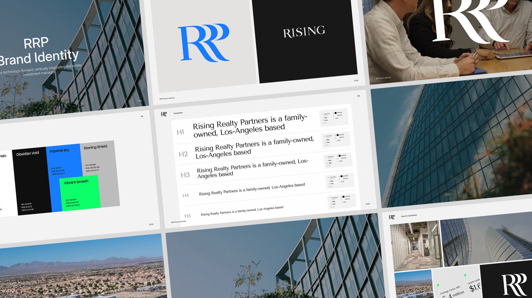Click the black 'RISING' wordmark card

pyautogui.click(x=304, y=41)
